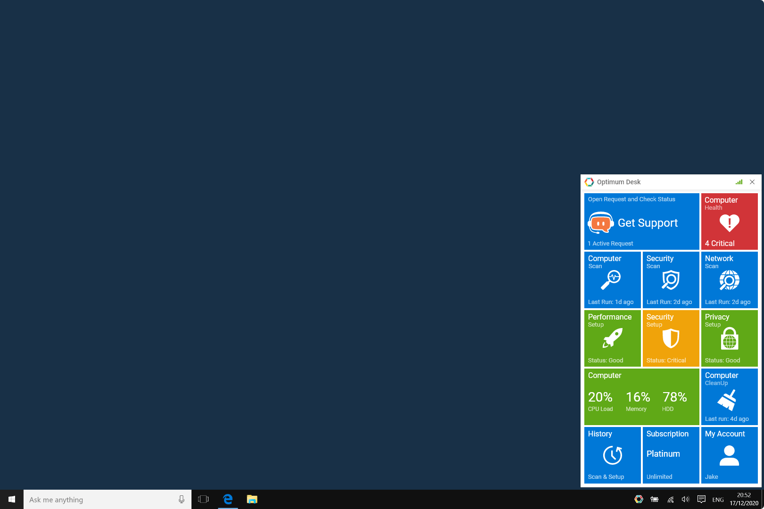Click the Get Support title text

(x=648, y=223)
